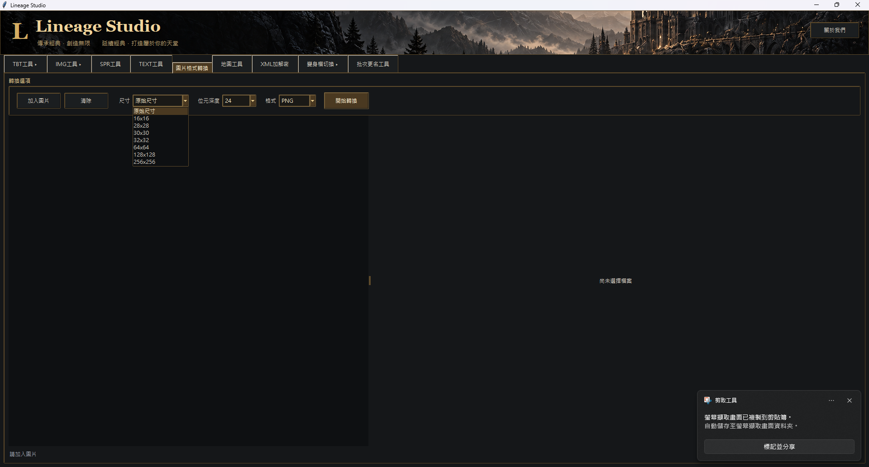Choose 256x256 from the size list
Viewport: 869px width, 467px height.
(x=160, y=162)
